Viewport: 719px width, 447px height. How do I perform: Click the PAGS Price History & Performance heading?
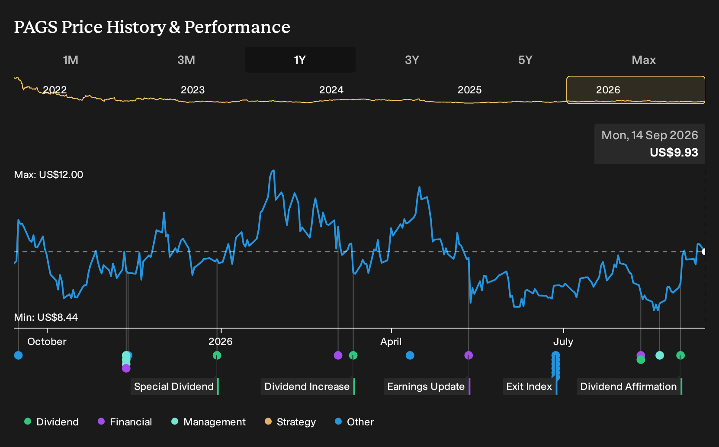(x=152, y=27)
